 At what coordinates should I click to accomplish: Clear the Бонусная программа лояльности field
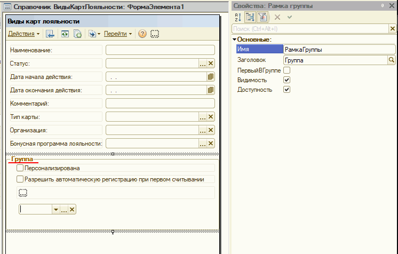(x=211, y=144)
